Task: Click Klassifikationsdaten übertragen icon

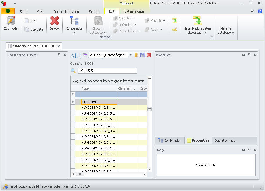Action: pyautogui.click(x=197, y=21)
